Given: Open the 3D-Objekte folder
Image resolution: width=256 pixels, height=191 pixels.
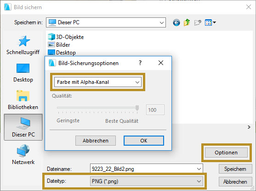Looking at the screenshot, I should [x=66, y=37].
